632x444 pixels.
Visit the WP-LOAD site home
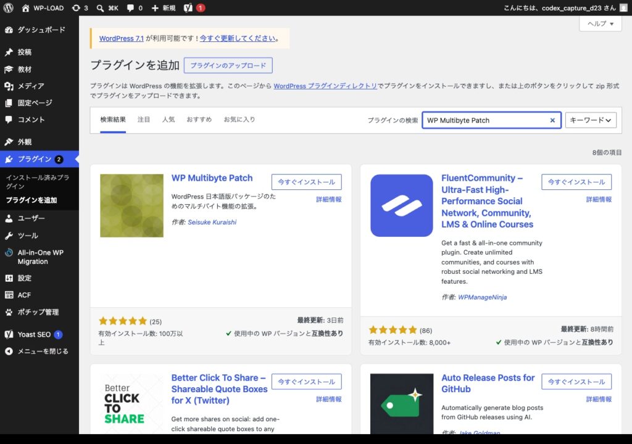pyautogui.click(x=43, y=7)
